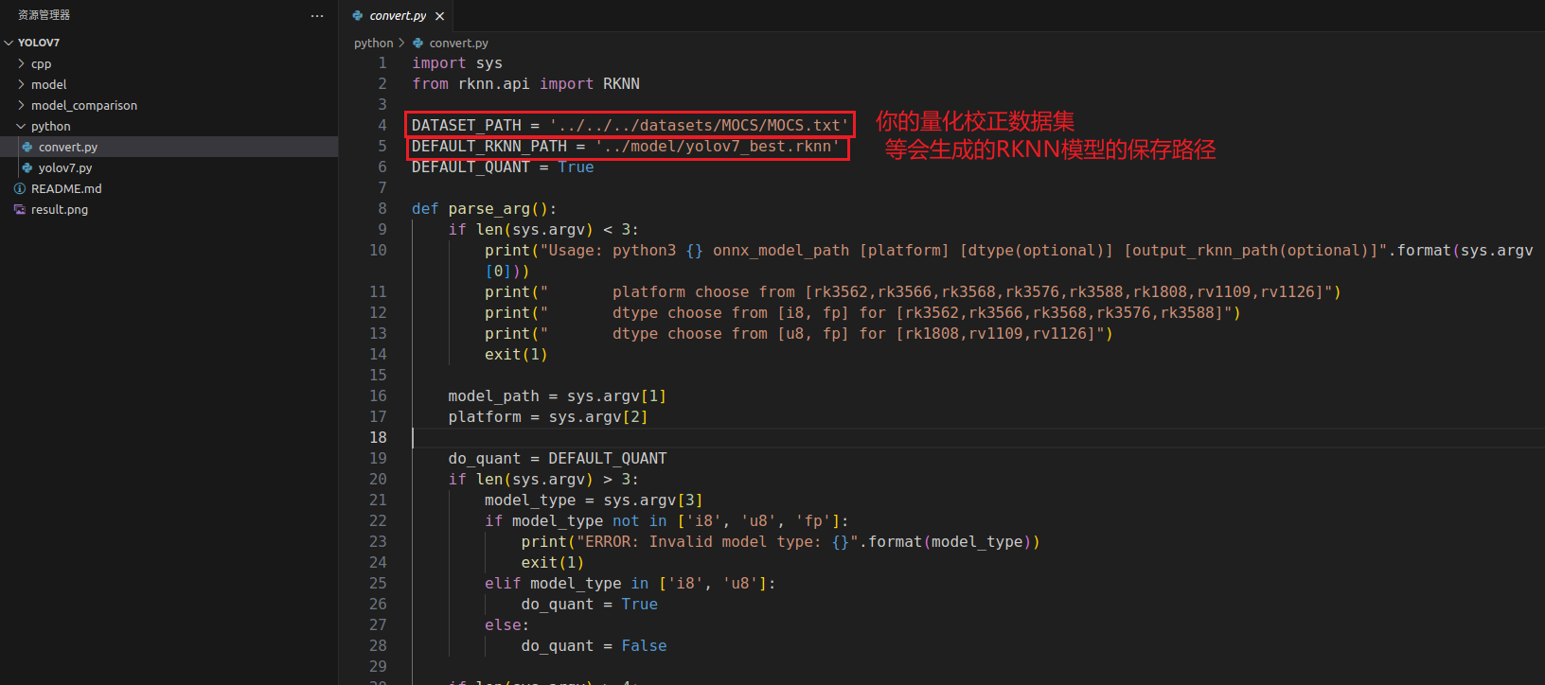This screenshot has width=1545, height=685.
Task: Open yolov7.py in the file tree
Action: pyautogui.click(x=169, y=167)
